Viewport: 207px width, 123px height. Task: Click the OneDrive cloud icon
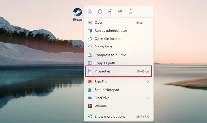(x=90, y=98)
